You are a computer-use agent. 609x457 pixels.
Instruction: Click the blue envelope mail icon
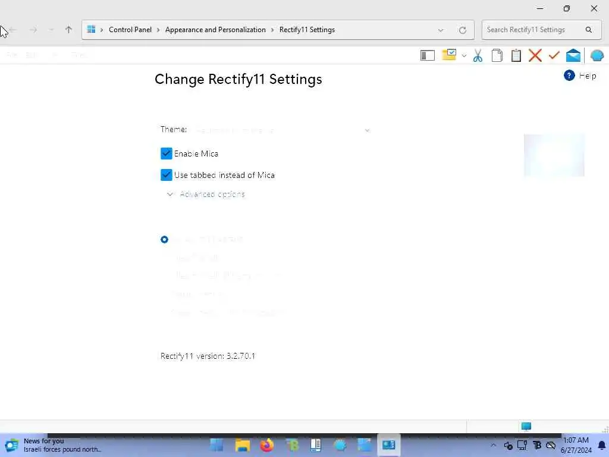click(573, 55)
